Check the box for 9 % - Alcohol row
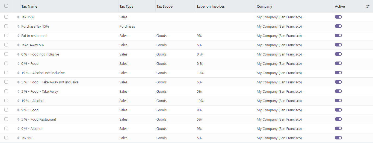This screenshot has width=373, height=143. pos(6,129)
